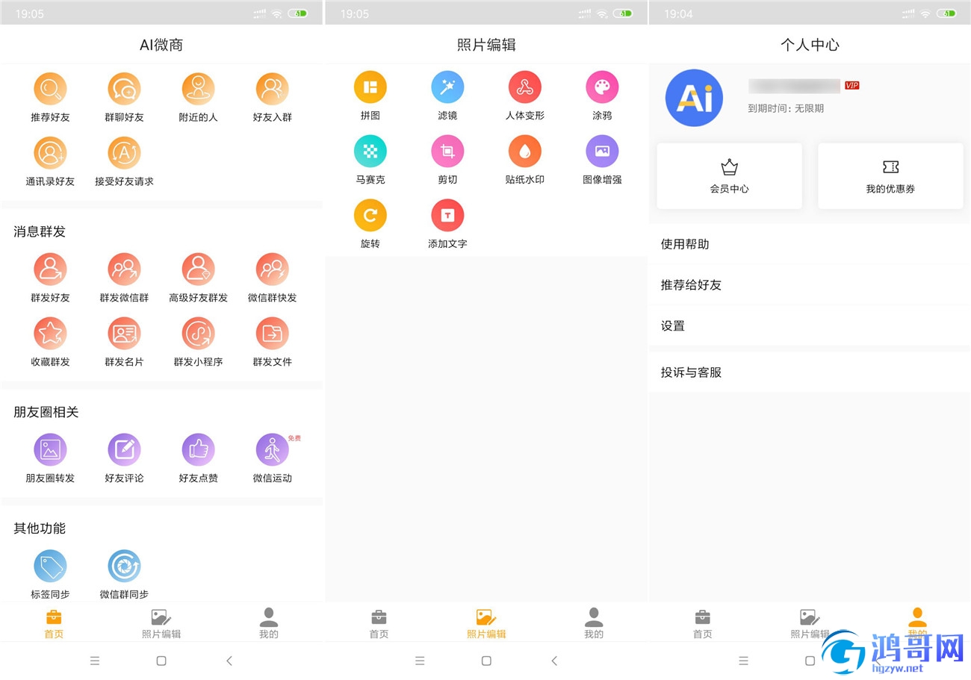Open 推荐好友 (recommend friends) icon

[50, 89]
